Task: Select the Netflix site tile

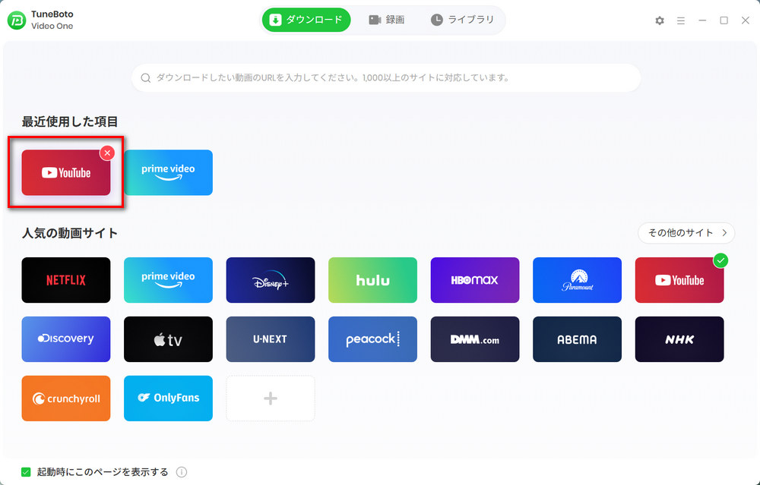Action: (x=66, y=280)
